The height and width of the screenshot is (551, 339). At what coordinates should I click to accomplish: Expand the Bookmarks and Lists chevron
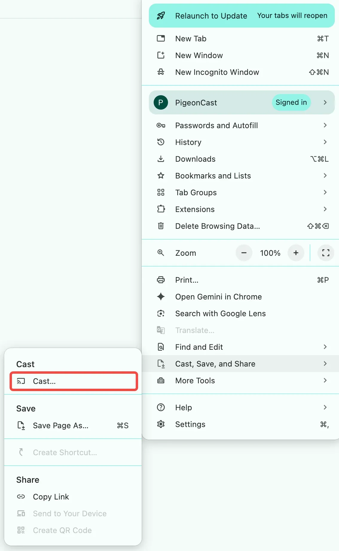tap(325, 175)
